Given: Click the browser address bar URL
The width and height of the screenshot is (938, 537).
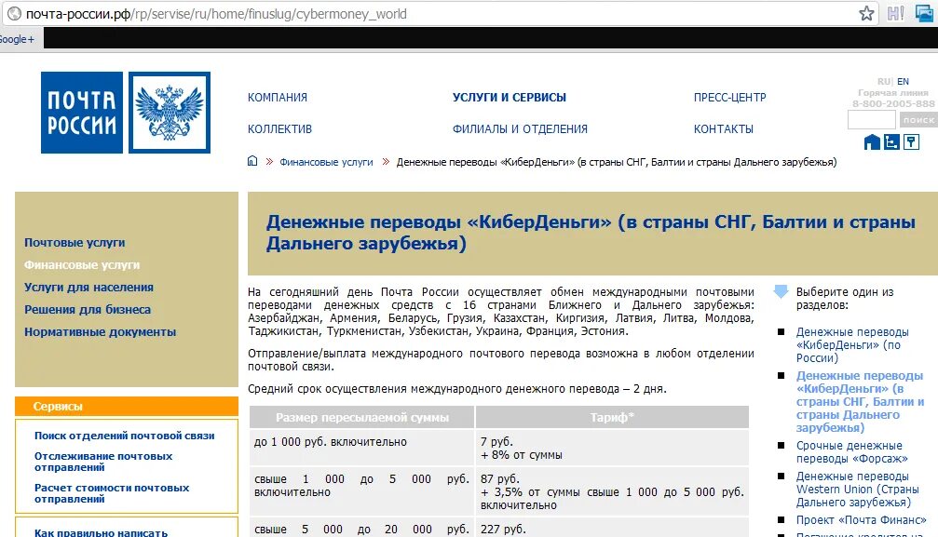Looking at the screenshot, I should pyautogui.click(x=216, y=14).
